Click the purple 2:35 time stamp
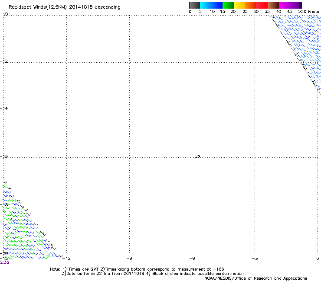Viewport: 321px width, 281px height. coord(4,262)
